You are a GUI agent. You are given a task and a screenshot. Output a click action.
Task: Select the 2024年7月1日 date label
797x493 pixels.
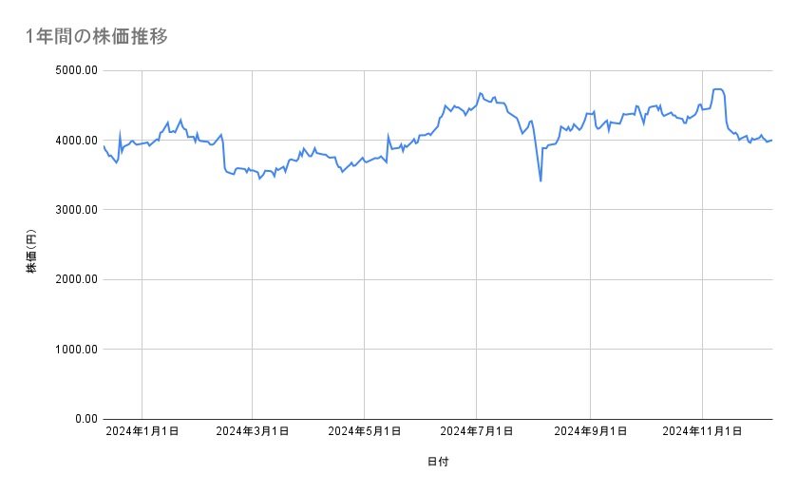[x=477, y=432]
